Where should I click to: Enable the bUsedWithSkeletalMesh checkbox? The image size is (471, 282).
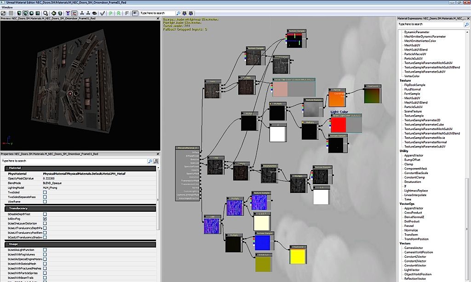[45, 264]
